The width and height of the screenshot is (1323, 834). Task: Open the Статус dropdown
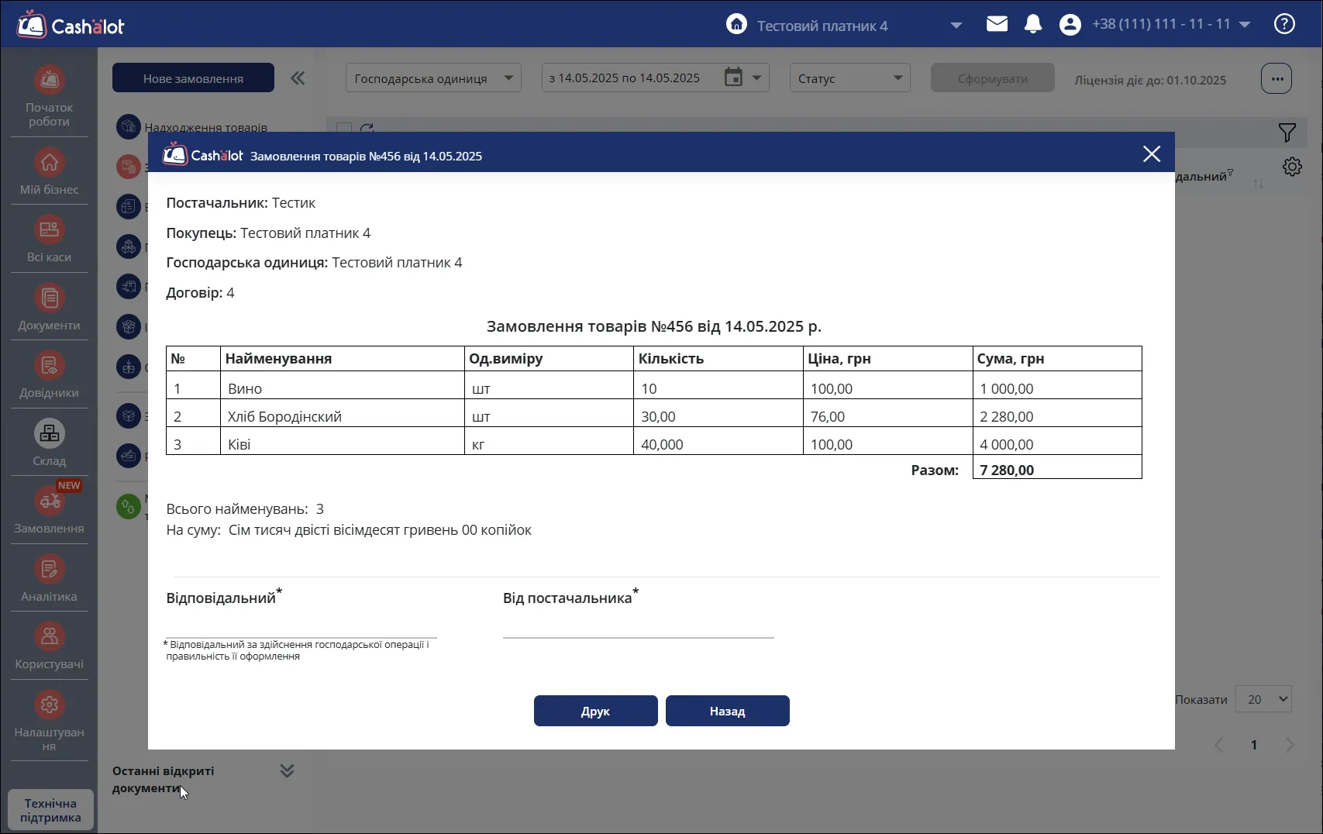(x=849, y=78)
